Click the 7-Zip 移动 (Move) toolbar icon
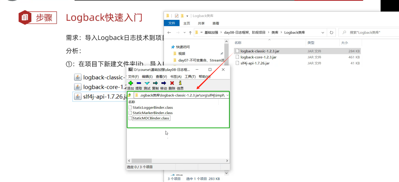Screen dimensions: 399x182 [164, 83]
